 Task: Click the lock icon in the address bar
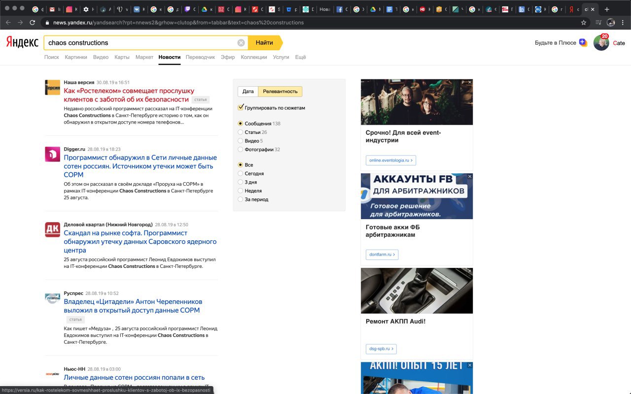click(x=47, y=23)
